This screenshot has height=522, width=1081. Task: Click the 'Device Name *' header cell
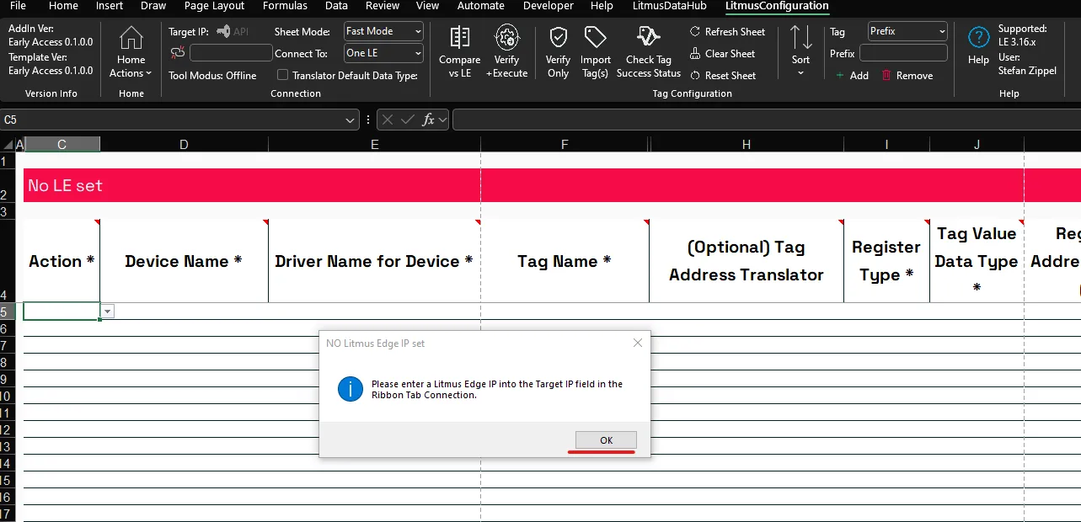click(184, 261)
